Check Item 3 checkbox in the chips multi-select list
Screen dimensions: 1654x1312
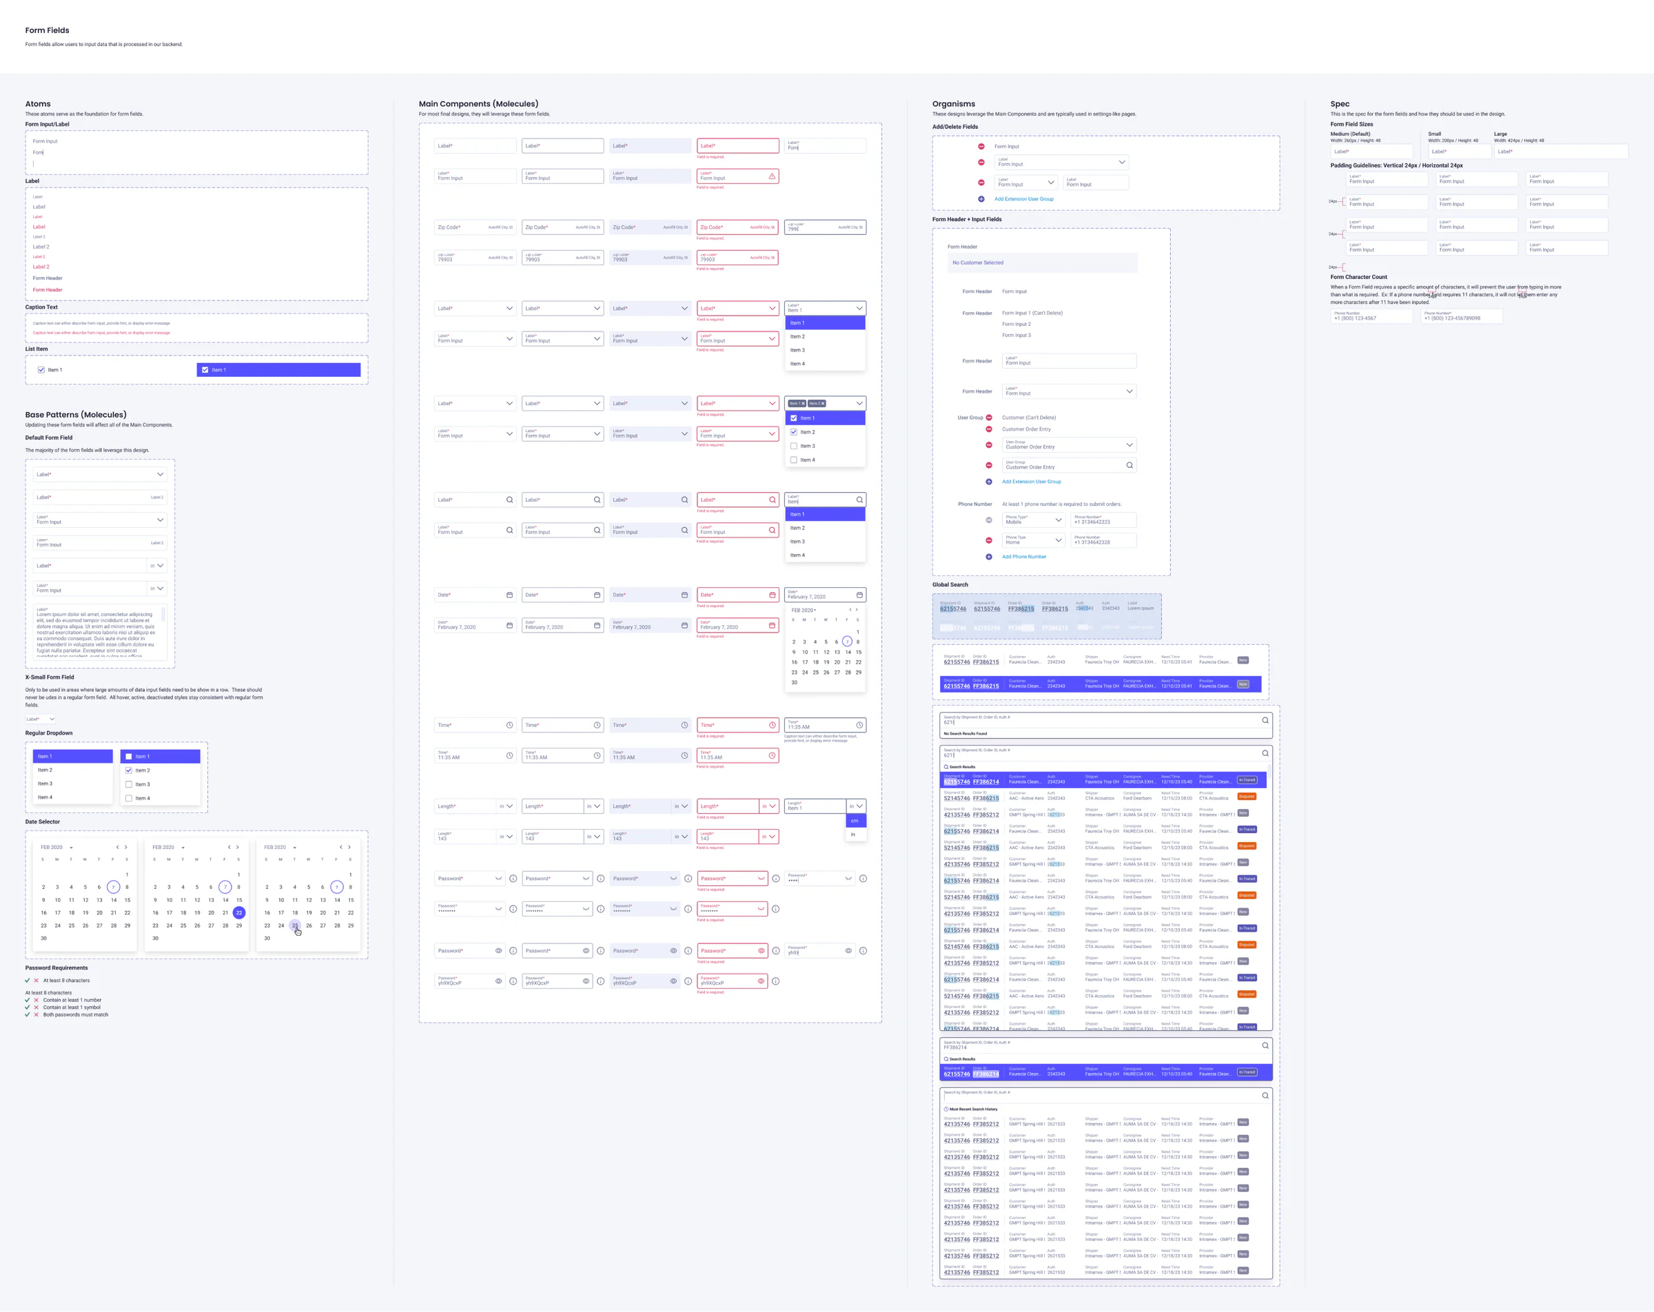(794, 446)
